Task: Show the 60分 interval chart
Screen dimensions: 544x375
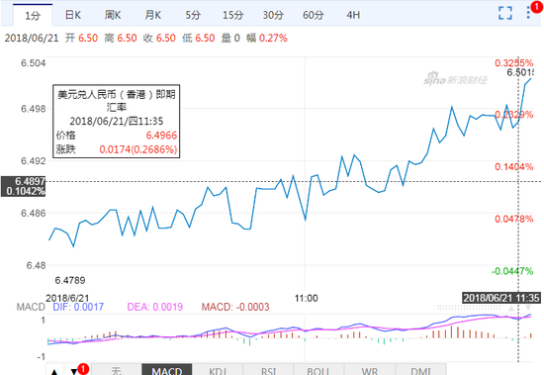Action: [314, 15]
